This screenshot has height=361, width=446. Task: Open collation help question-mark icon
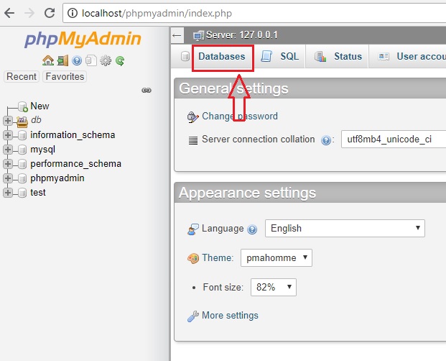(x=326, y=140)
